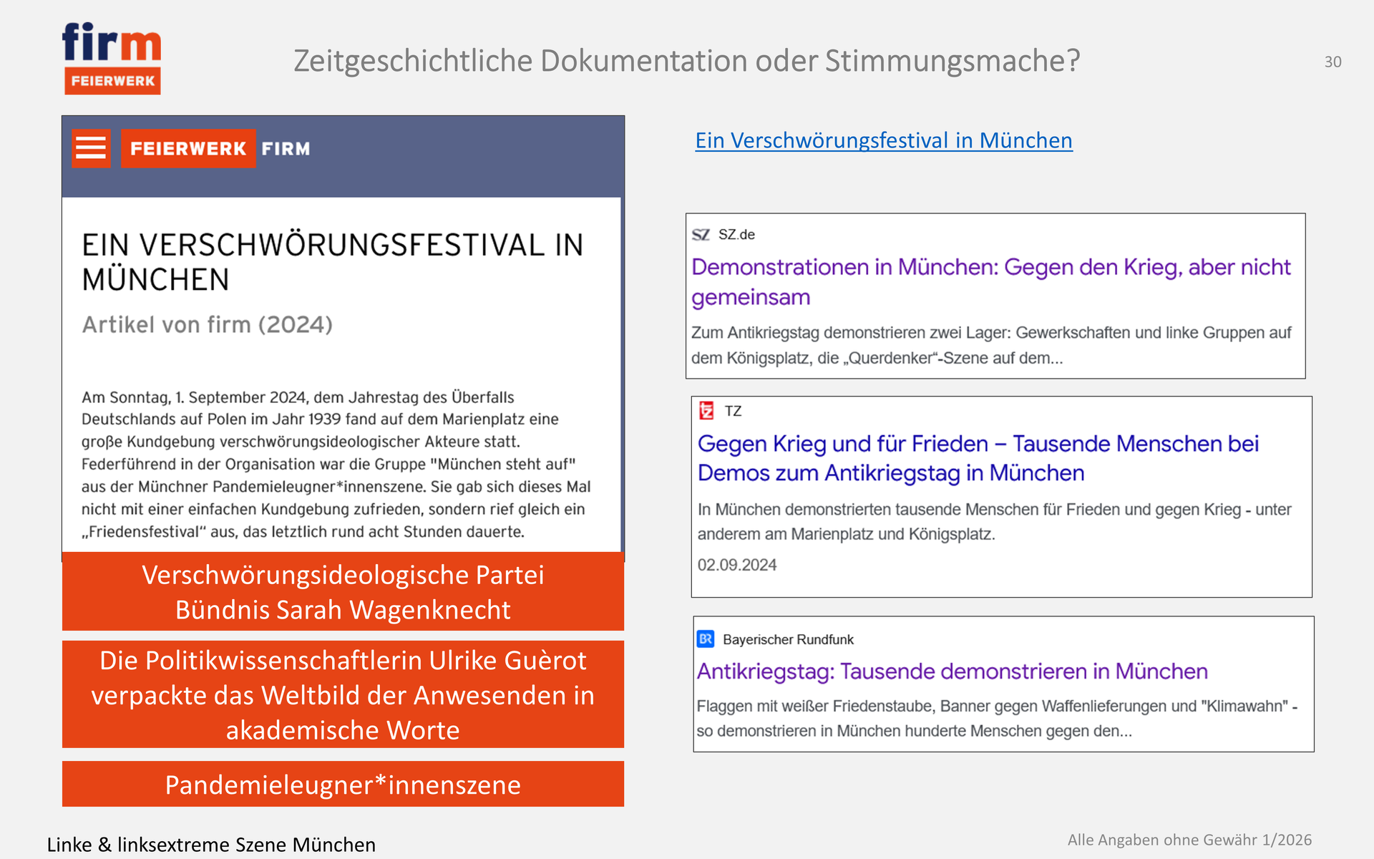Click the slide number 30
The width and height of the screenshot is (1374, 859).
(1332, 62)
